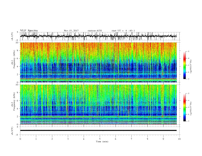Click the '4' kHz tick of ch.2 spectrogram

[x=18, y=109]
